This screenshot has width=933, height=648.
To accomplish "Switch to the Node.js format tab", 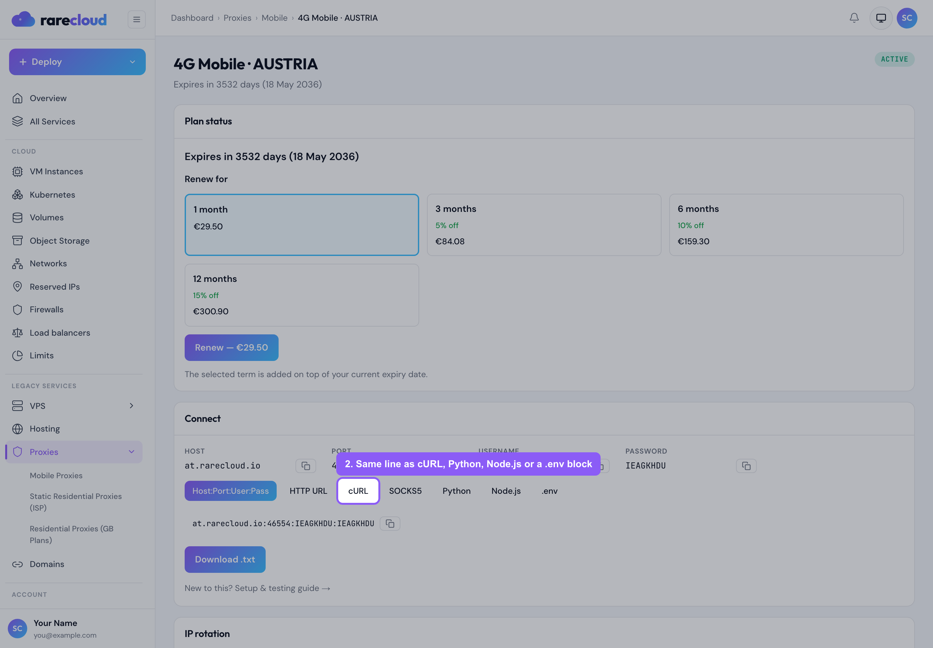I will pyautogui.click(x=506, y=491).
